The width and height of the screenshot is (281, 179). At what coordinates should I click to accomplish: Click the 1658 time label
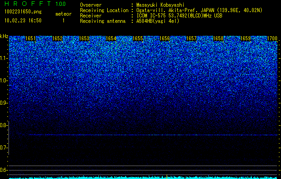[218, 38]
